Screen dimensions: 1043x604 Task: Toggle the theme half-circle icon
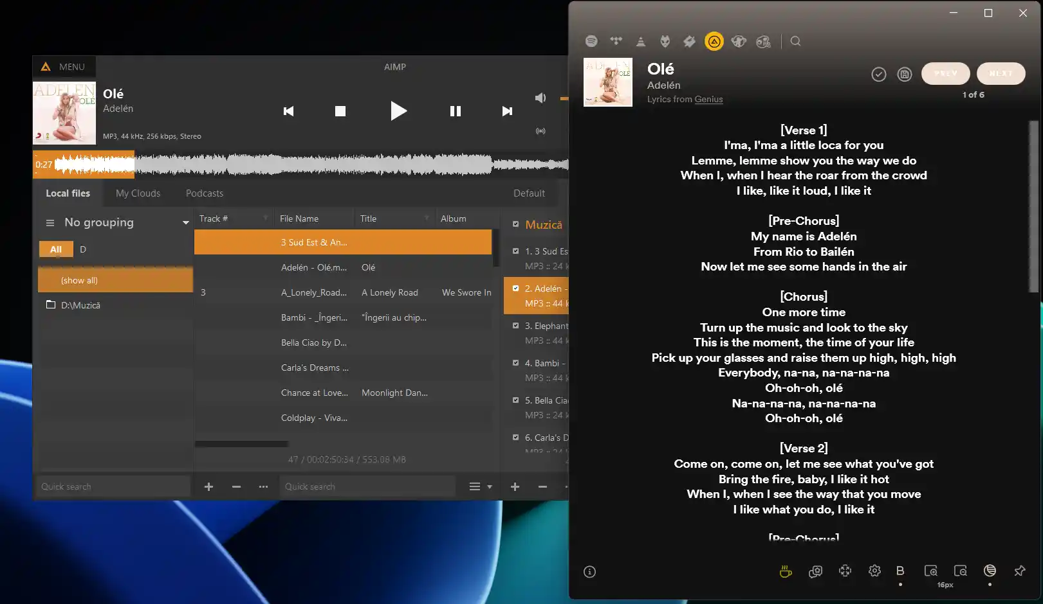tap(990, 571)
